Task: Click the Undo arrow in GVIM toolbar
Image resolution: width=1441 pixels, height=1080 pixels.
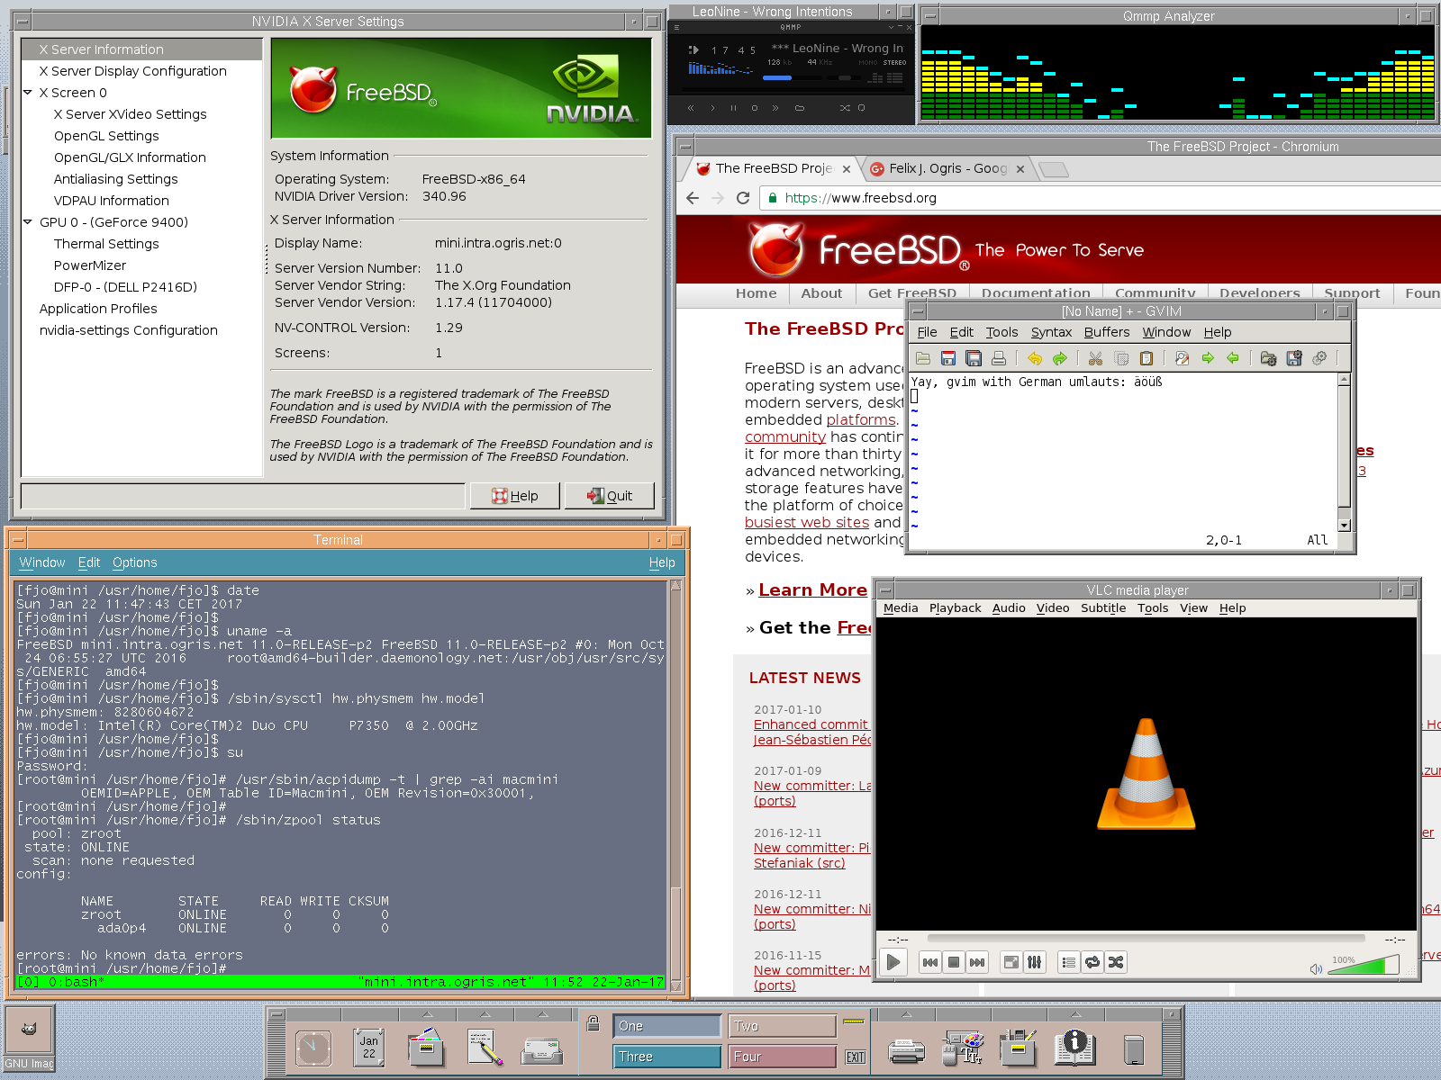Action: 1035,358
